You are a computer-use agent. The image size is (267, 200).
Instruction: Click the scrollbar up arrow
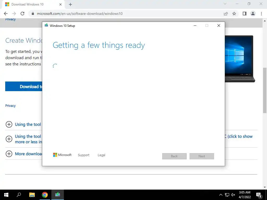(x=265, y=21)
